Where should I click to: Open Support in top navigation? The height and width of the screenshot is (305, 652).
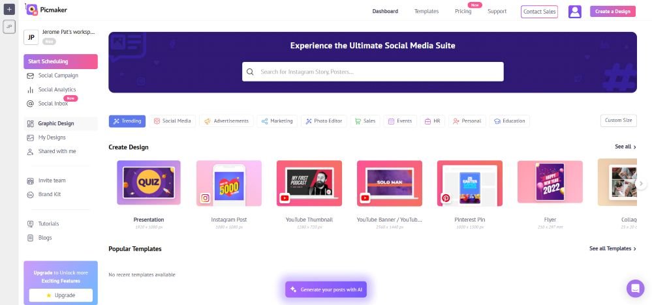point(497,12)
